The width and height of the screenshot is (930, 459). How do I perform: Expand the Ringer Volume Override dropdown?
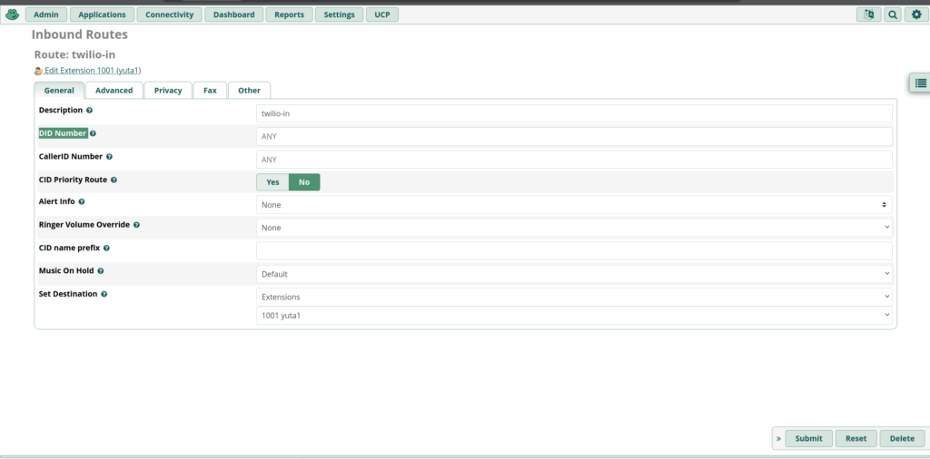pyautogui.click(x=574, y=228)
